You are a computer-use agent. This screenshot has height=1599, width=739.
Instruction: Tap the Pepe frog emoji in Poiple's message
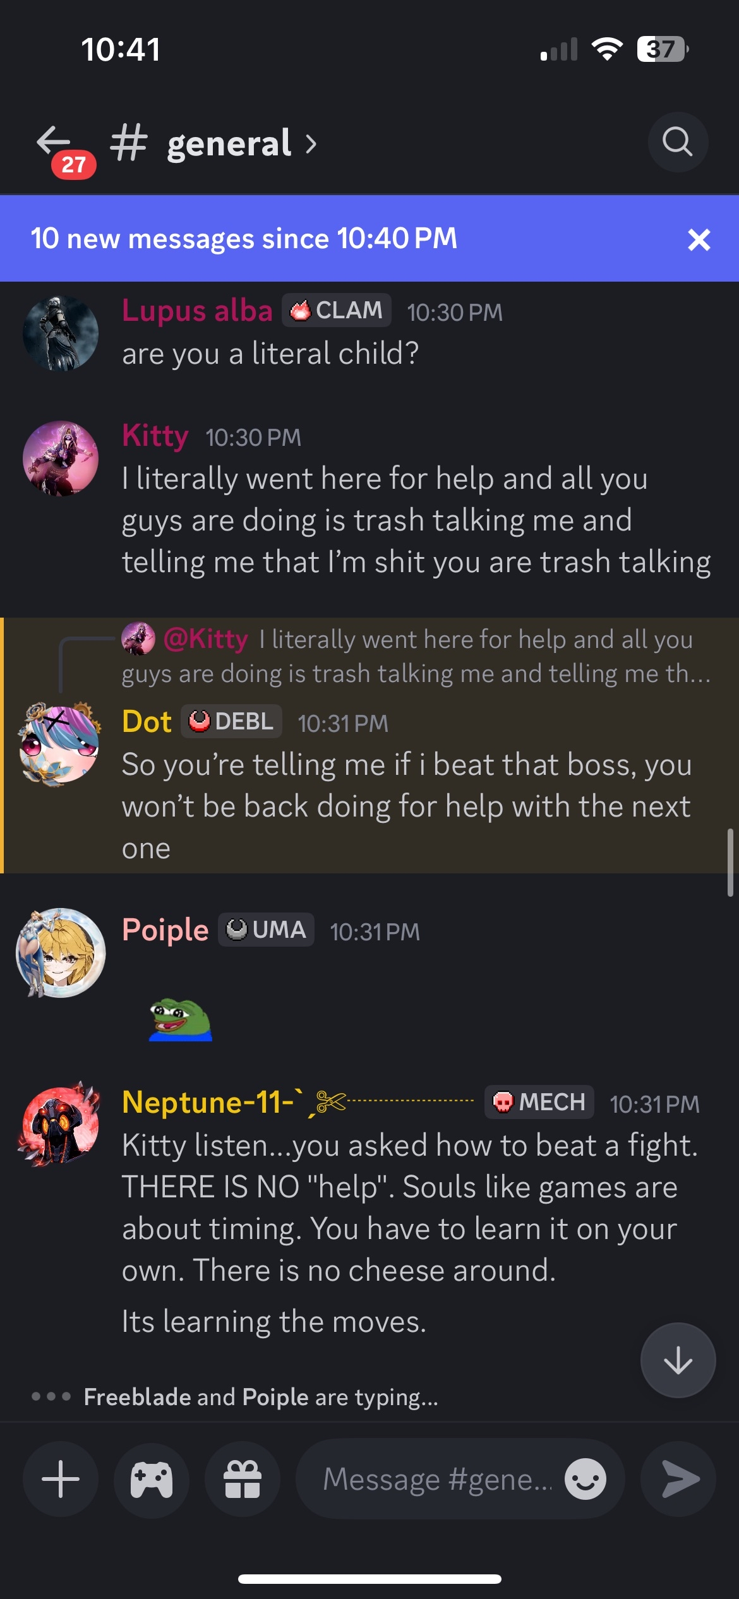181,1018
